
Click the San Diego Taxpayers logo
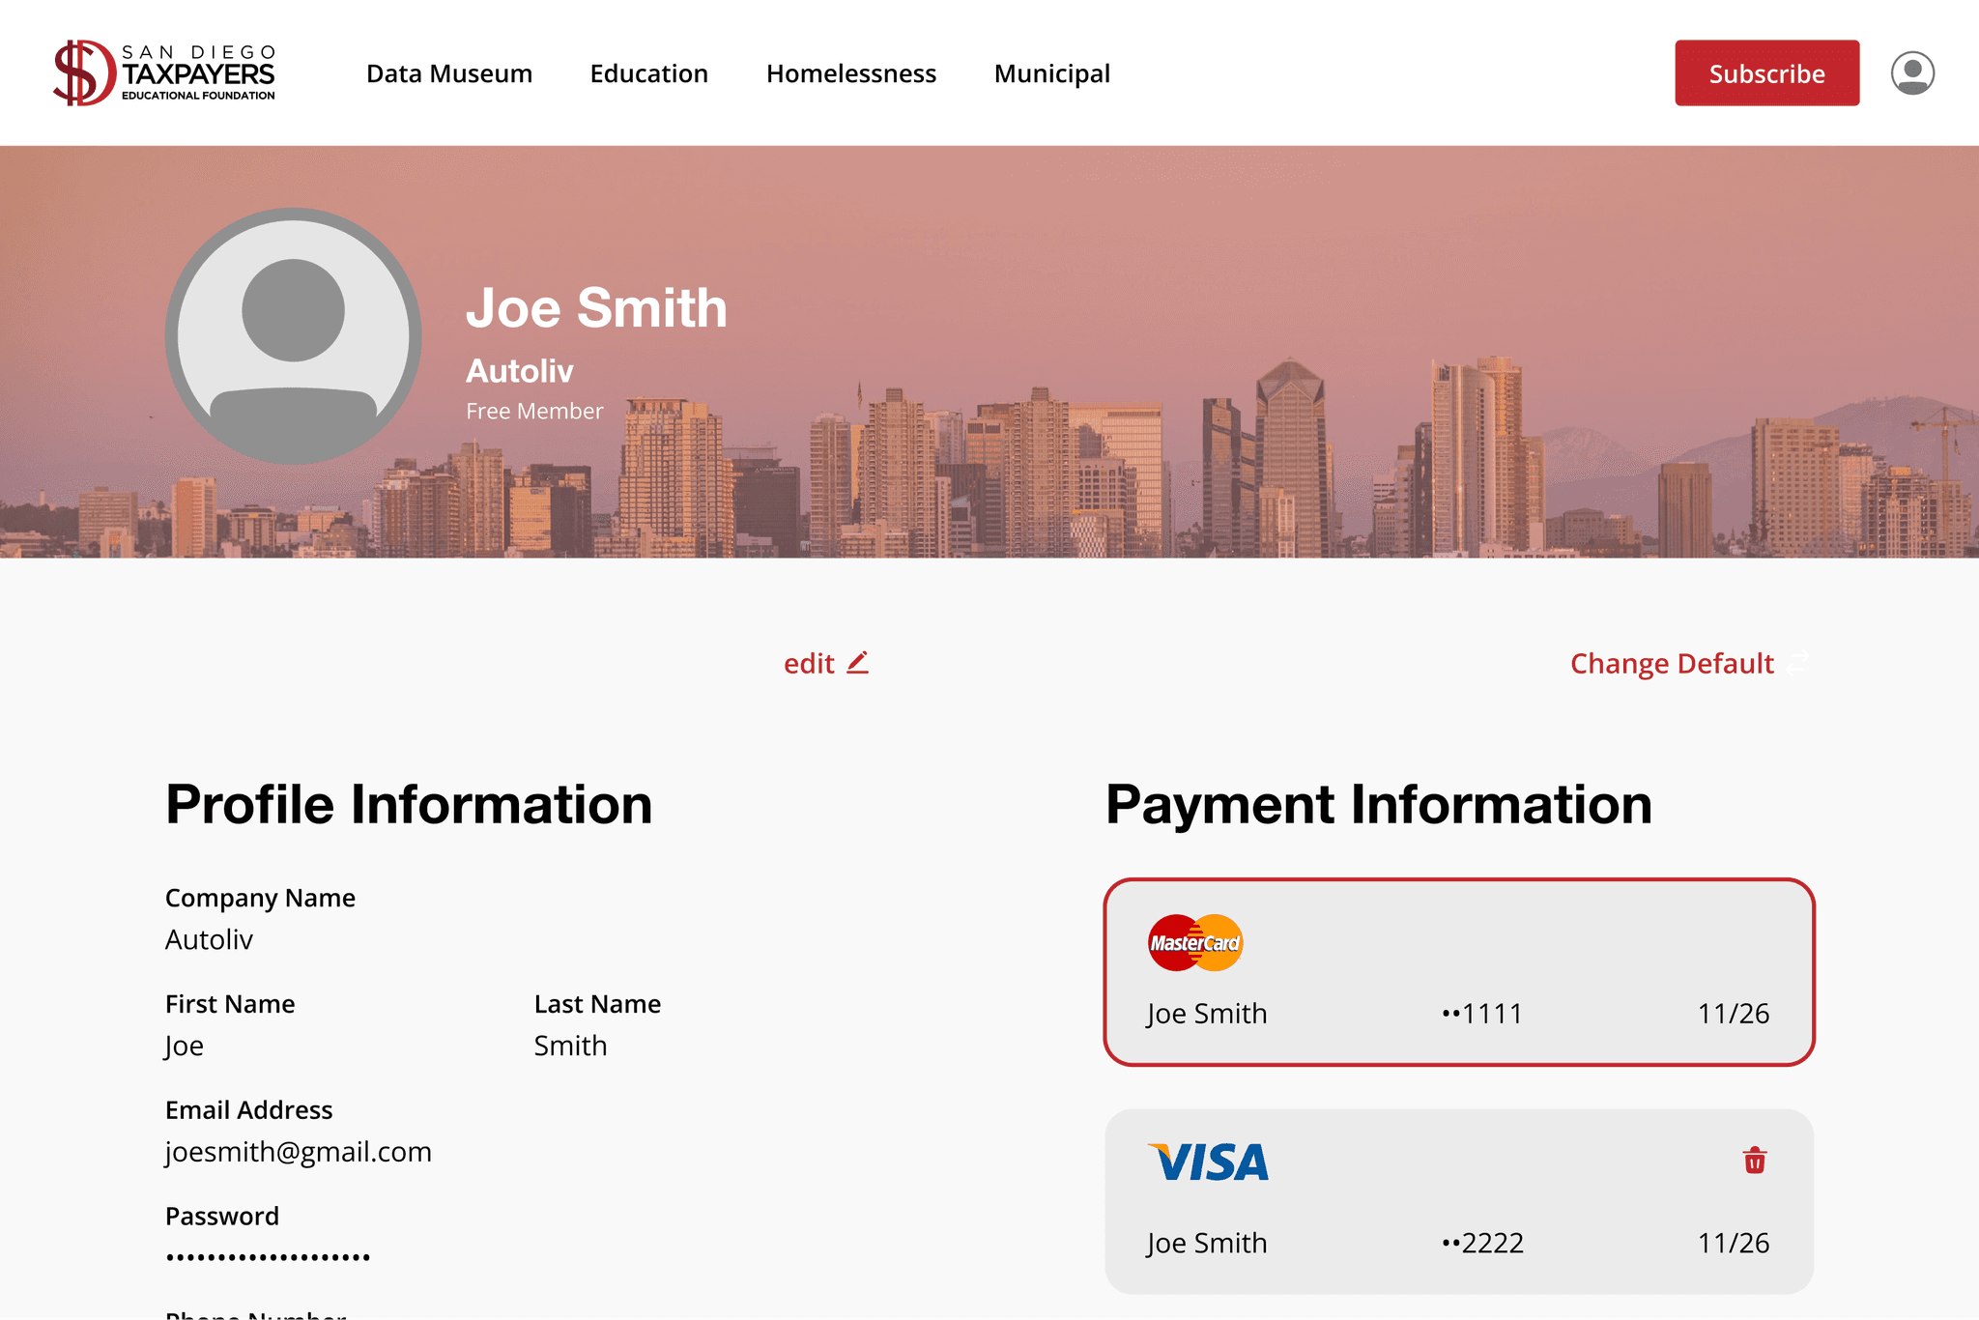pyautogui.click(x=164, y=73)
